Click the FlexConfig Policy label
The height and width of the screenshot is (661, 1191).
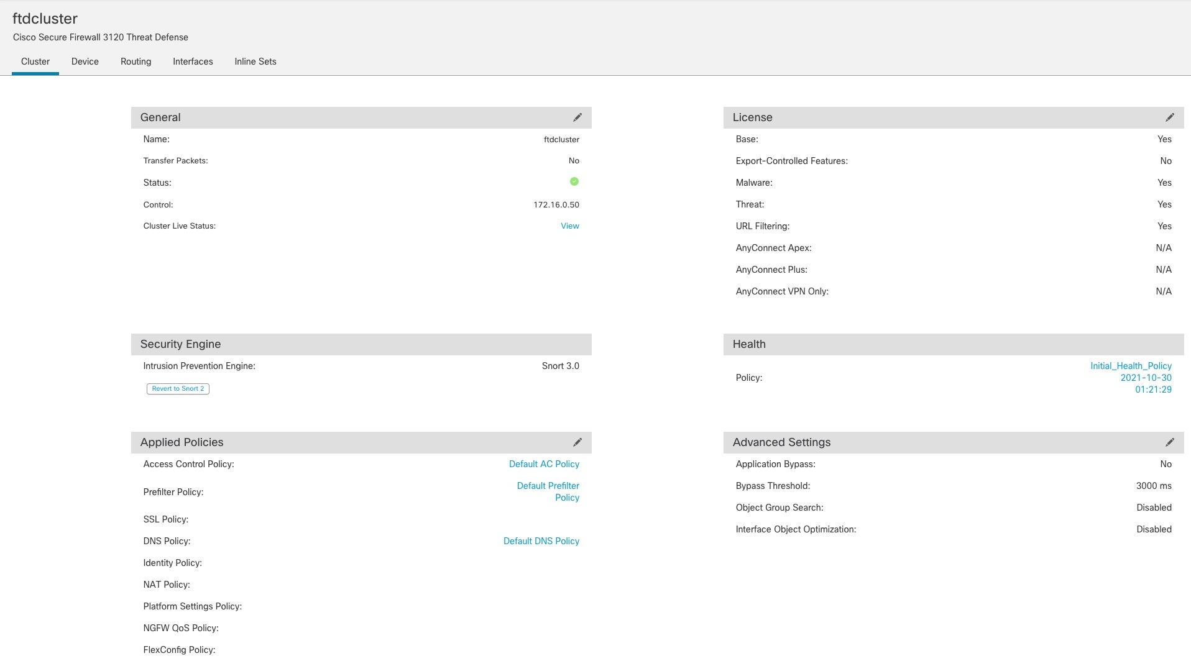tap(179, 650)
